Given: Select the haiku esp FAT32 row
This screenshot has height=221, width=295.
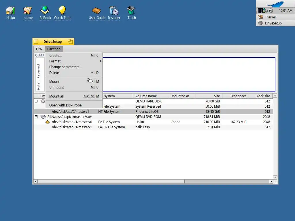Looking at the screenshot, I should [x=153, y=127].
